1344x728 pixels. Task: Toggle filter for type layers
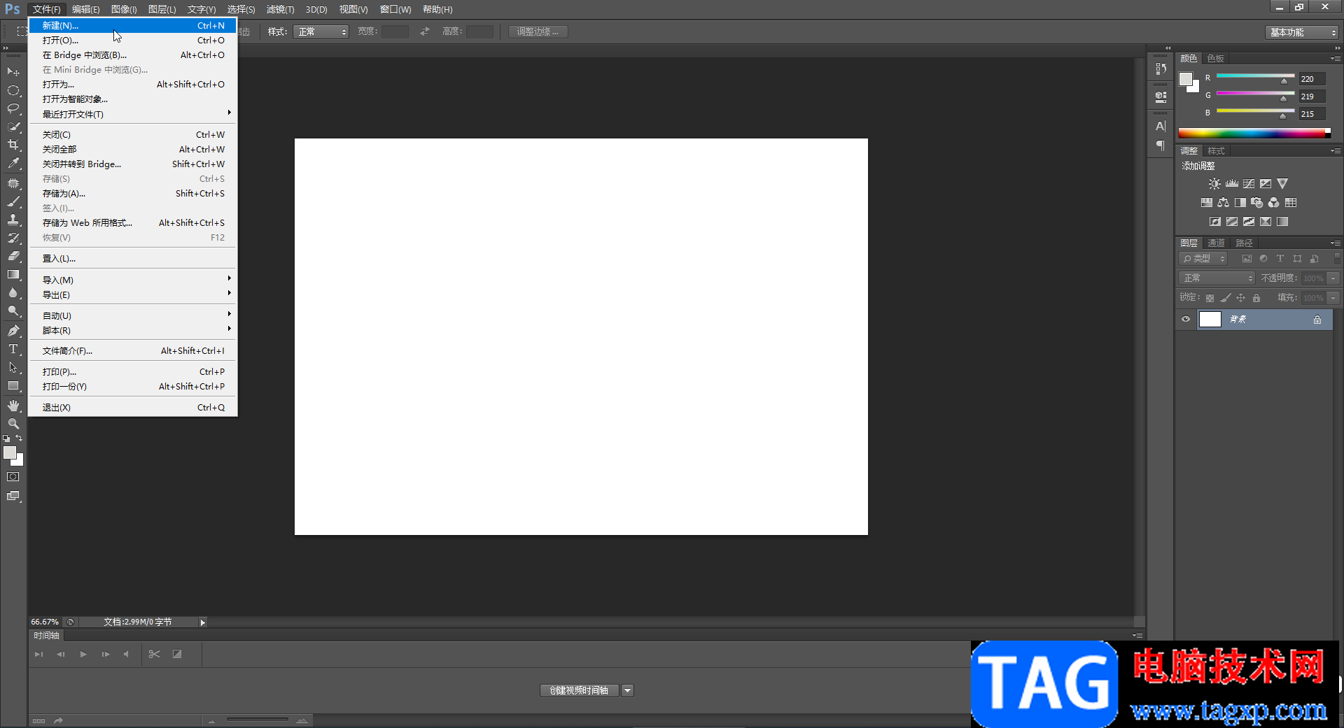coord(1280,259)
